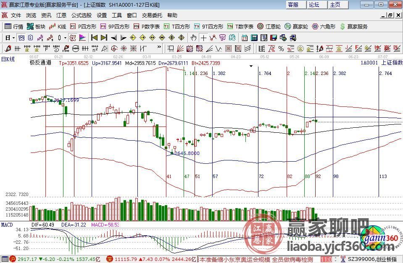The height and width of the screenshot is (263, 403).
Task: Open the 文件 menu
Action: click(x=16, y=15)
